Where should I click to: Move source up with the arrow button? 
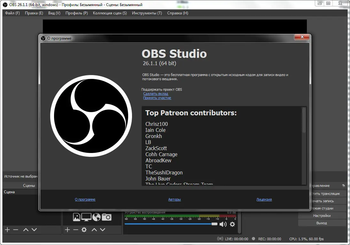pos(94,229)
